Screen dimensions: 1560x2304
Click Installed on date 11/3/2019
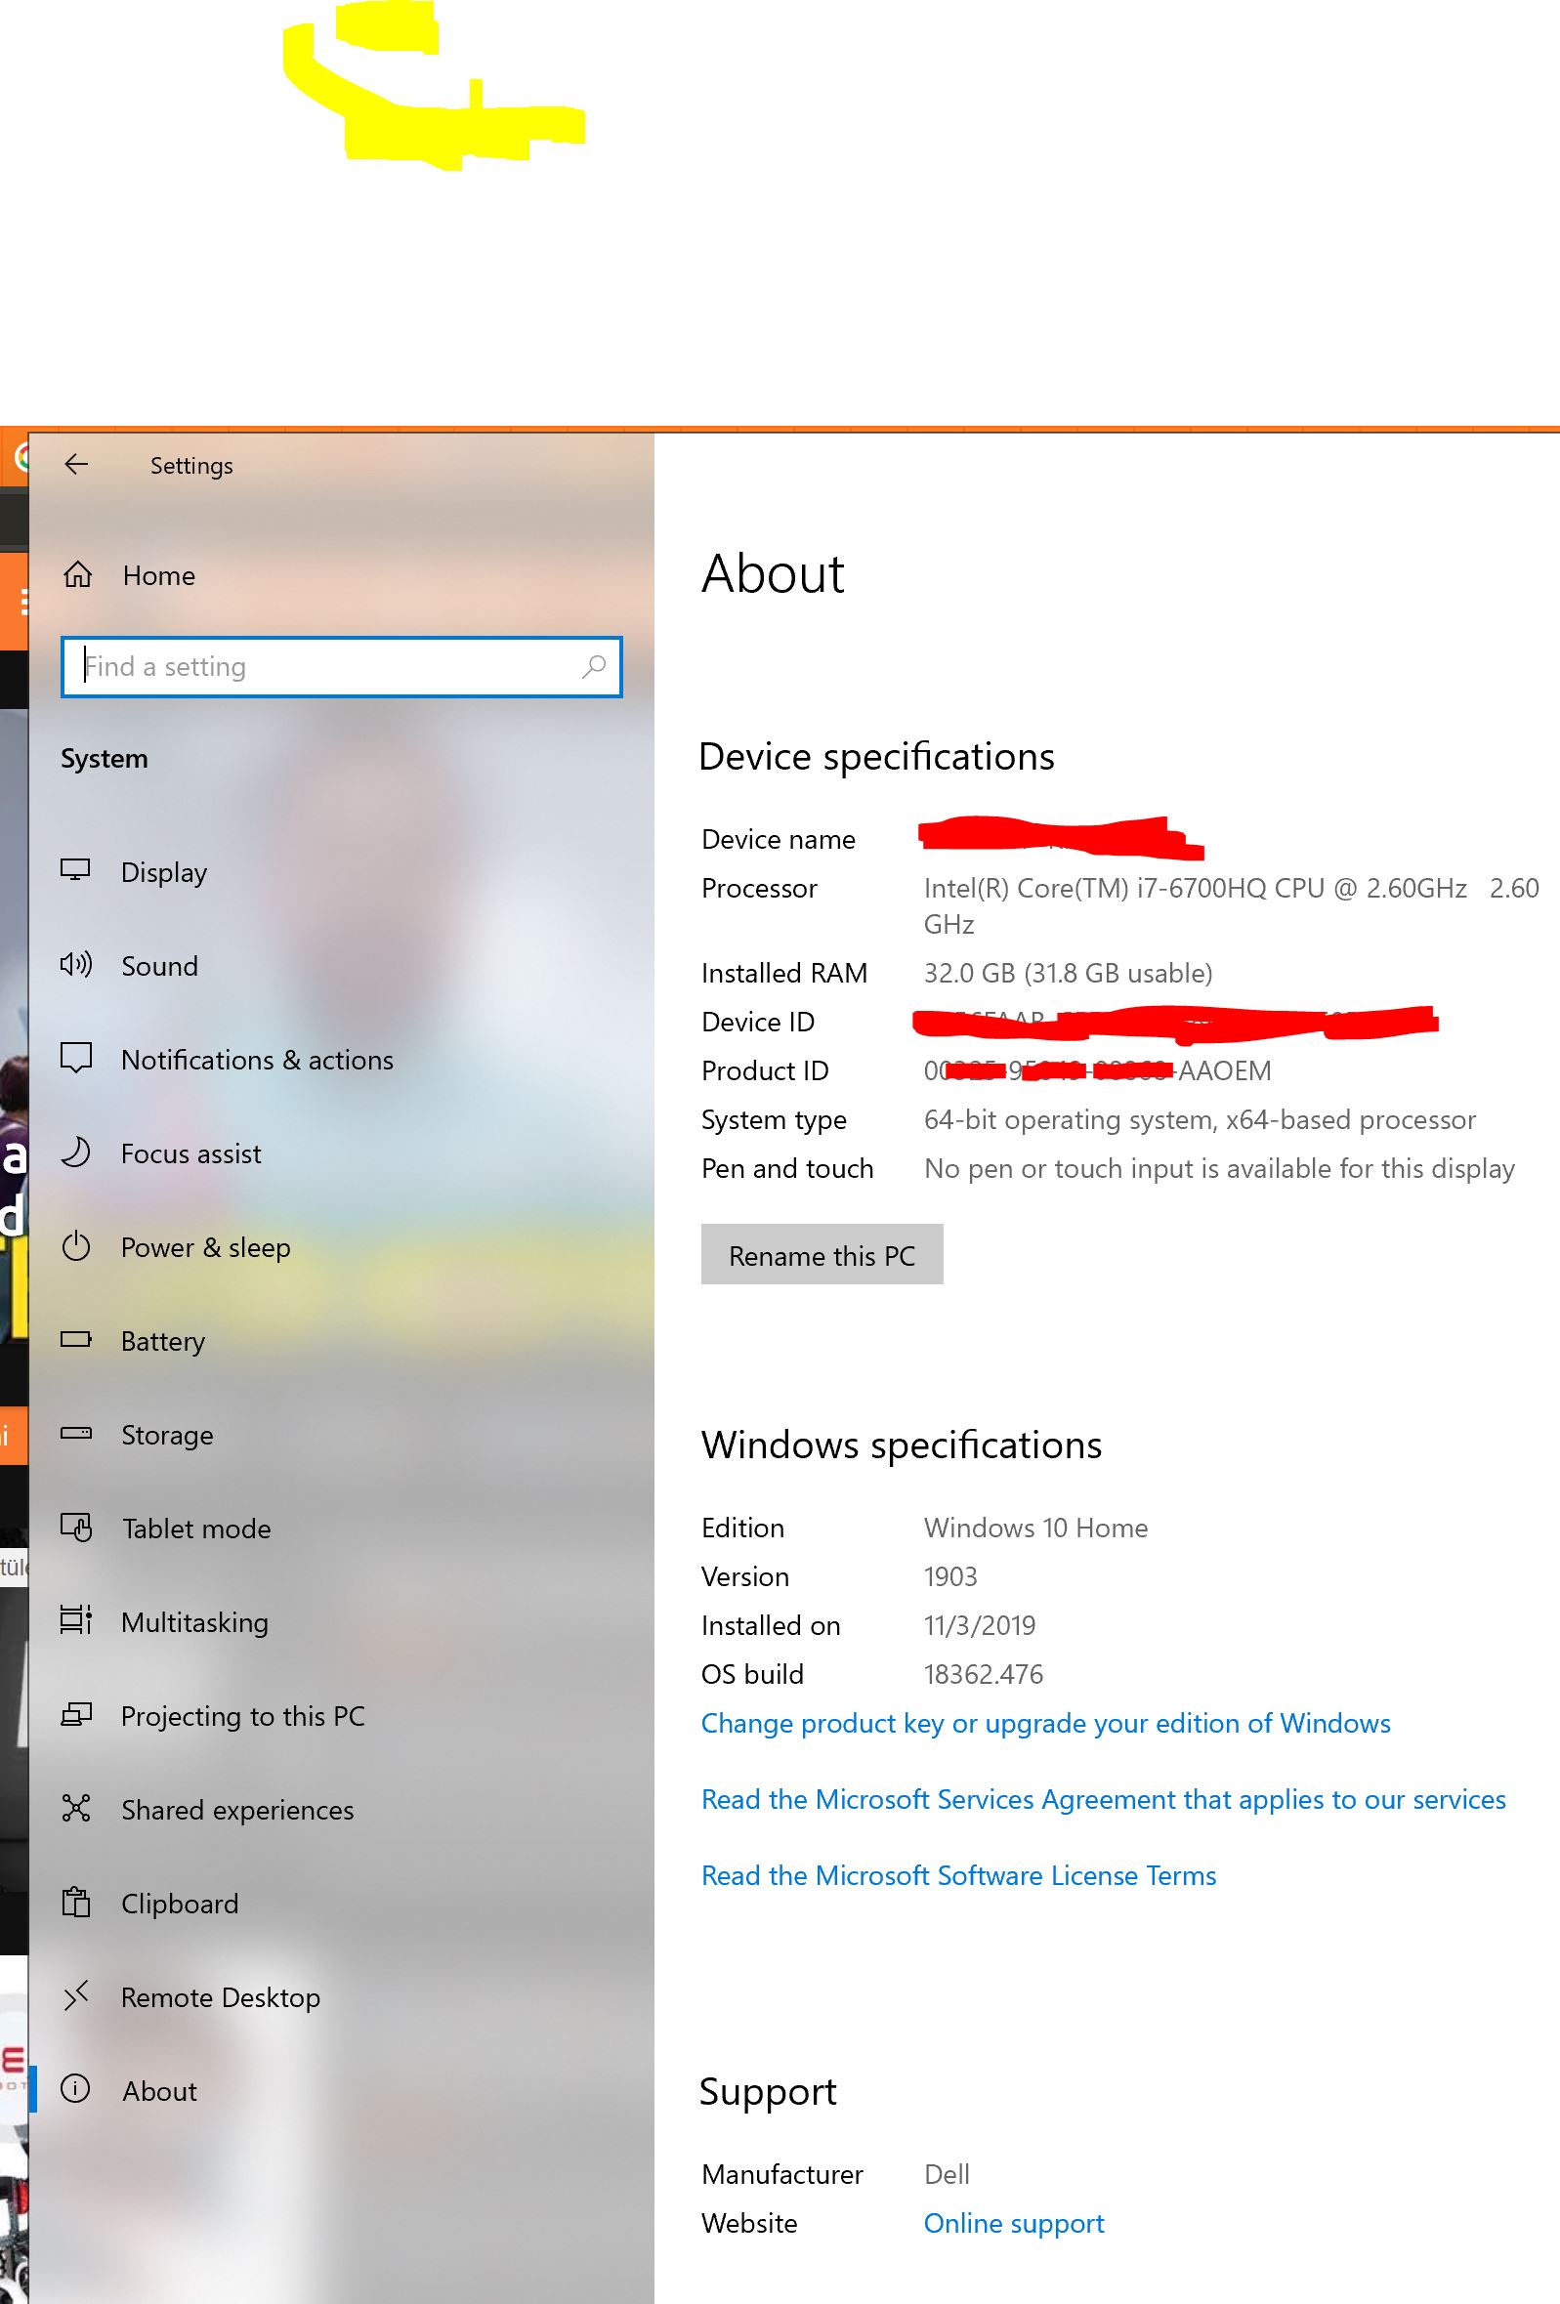[980, 1626]
